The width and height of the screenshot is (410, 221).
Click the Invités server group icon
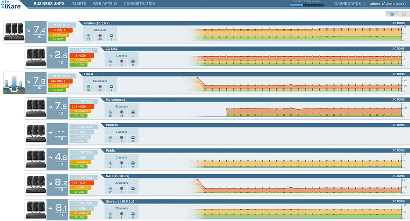point(14,31)
